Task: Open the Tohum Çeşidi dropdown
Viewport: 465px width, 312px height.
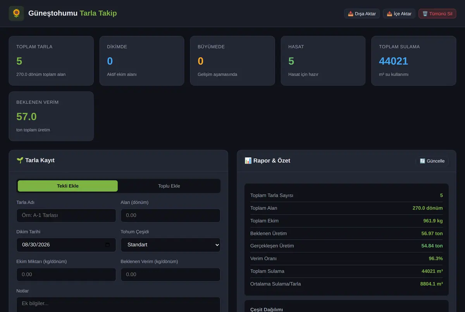Action: coord(170,245)
